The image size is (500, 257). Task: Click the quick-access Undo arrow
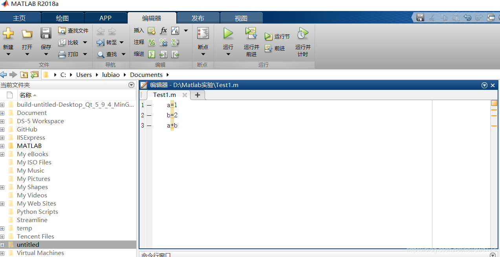point(467,17)
